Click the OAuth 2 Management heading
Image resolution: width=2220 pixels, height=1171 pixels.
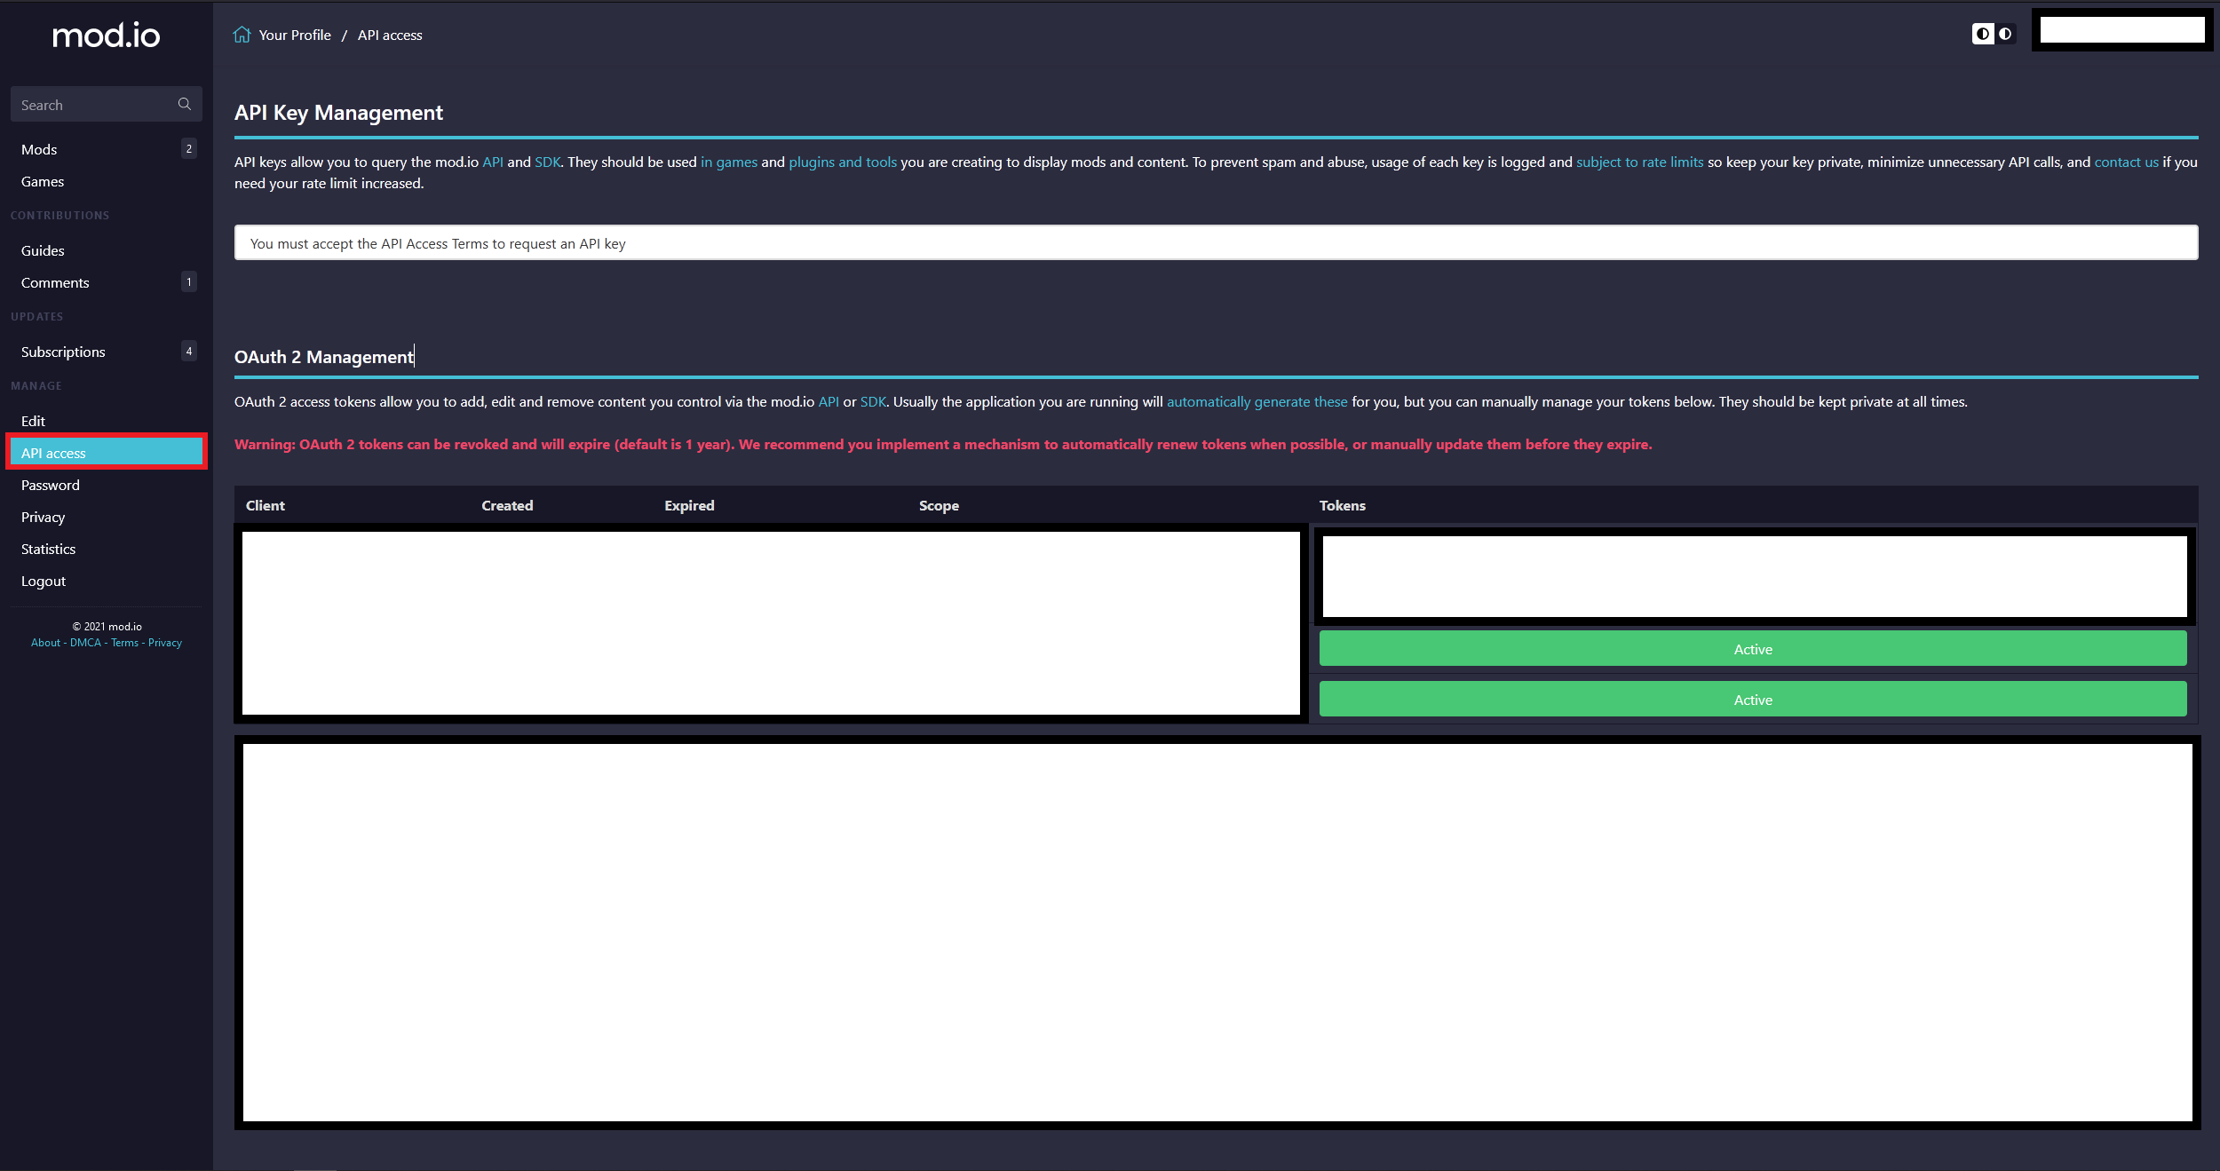324,357
